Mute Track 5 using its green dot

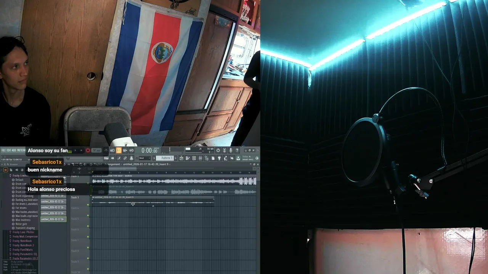(x=88, y=226)
